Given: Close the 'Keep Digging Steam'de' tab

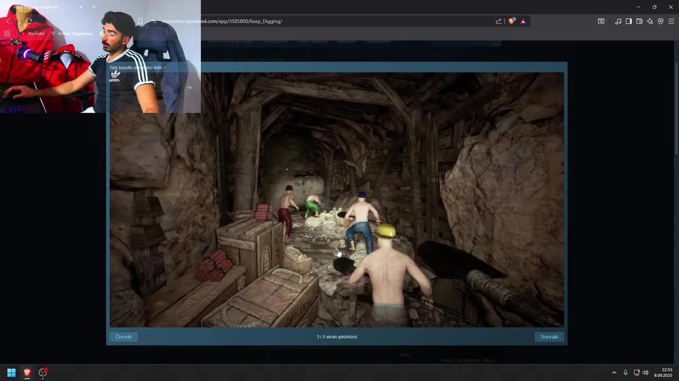Looking at the screenshot, I should point(81,7).
